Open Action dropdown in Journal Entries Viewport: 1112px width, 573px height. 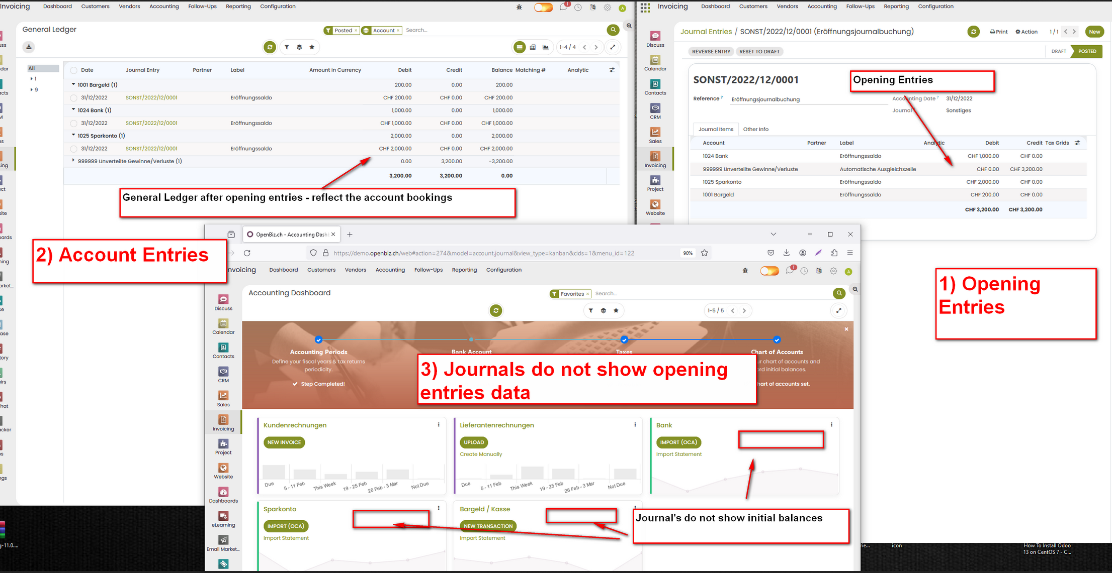pyautogui.click(x=1027, y=32)
